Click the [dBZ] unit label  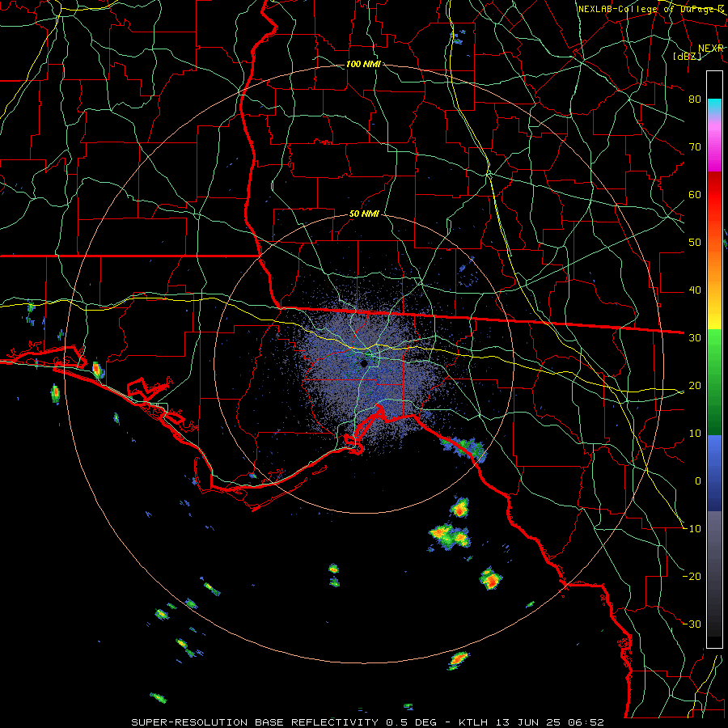click(x=687, y=57)
